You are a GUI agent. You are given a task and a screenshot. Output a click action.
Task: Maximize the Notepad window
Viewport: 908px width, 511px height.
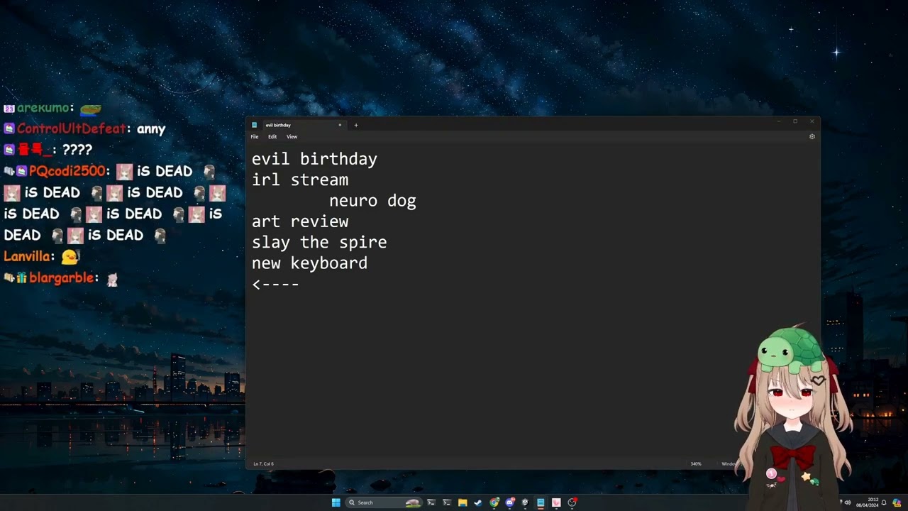pyautogui.click(x=795, y=121)
